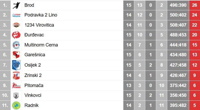Click the 1234 Virovitica club logo
Image resolution: width=200 pixels, height=110 pixels.
coord(16,25)
